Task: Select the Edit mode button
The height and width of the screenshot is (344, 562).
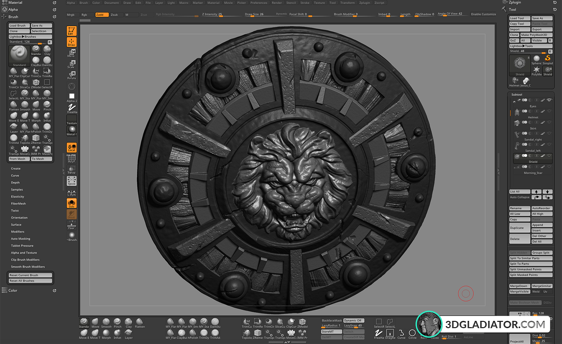Action: (71, 31)
